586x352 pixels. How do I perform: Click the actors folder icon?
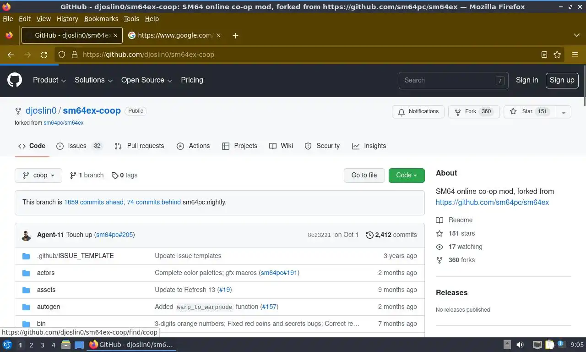point(26,273)
